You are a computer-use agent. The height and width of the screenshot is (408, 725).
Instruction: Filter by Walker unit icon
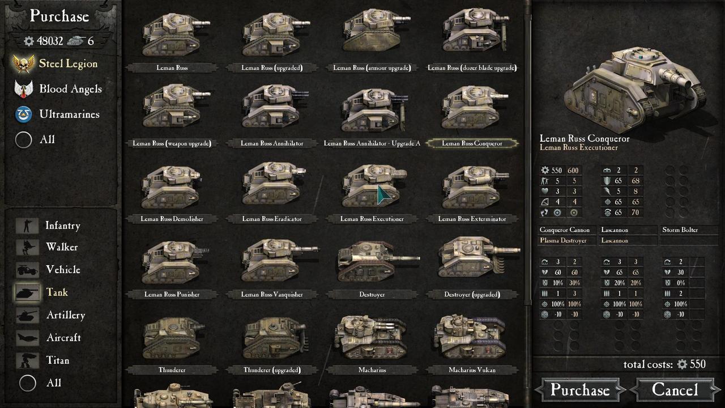pos(27,247)
